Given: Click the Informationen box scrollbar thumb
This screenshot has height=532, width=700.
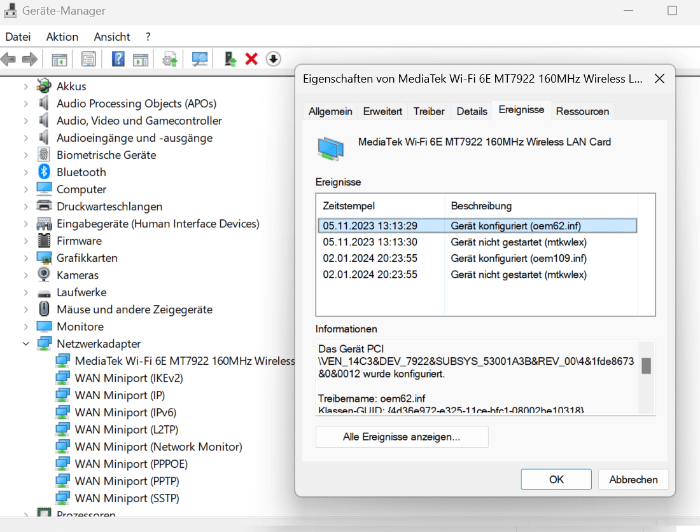Looking at the screenshot, I should click(646, 365).
